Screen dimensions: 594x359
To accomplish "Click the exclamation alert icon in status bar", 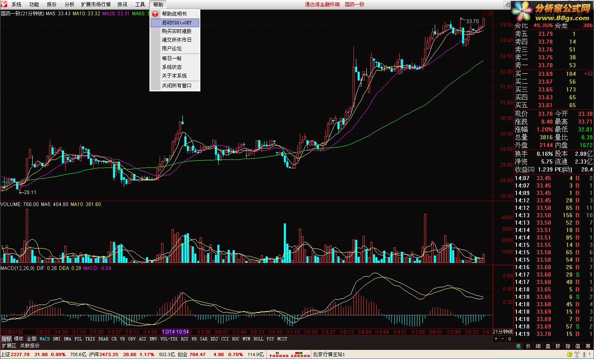I will [x=589, y=354].
